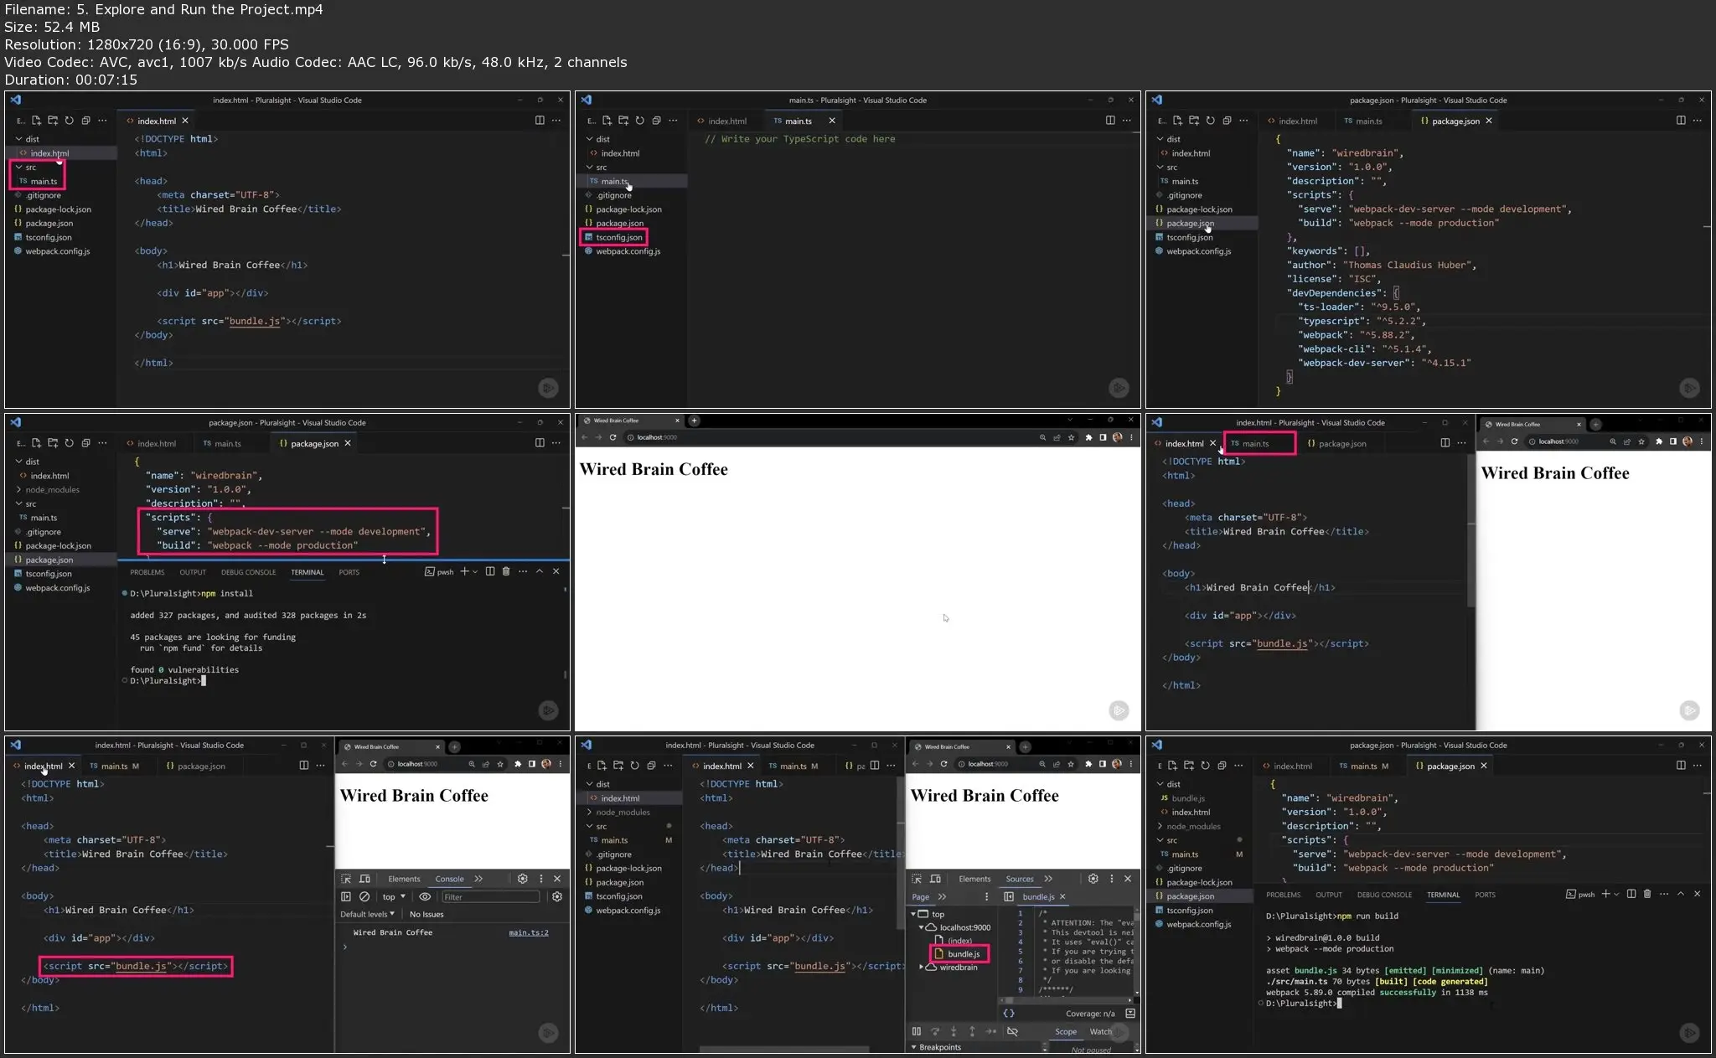Maximize terminal panel chevron in npm run build frame
Viewport: 1716px width, 1058px height.
pyautogui.click(x=1681, y=894)
